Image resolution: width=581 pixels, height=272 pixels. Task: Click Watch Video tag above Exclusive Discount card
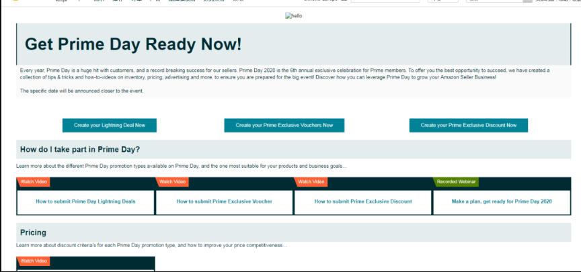311,182
